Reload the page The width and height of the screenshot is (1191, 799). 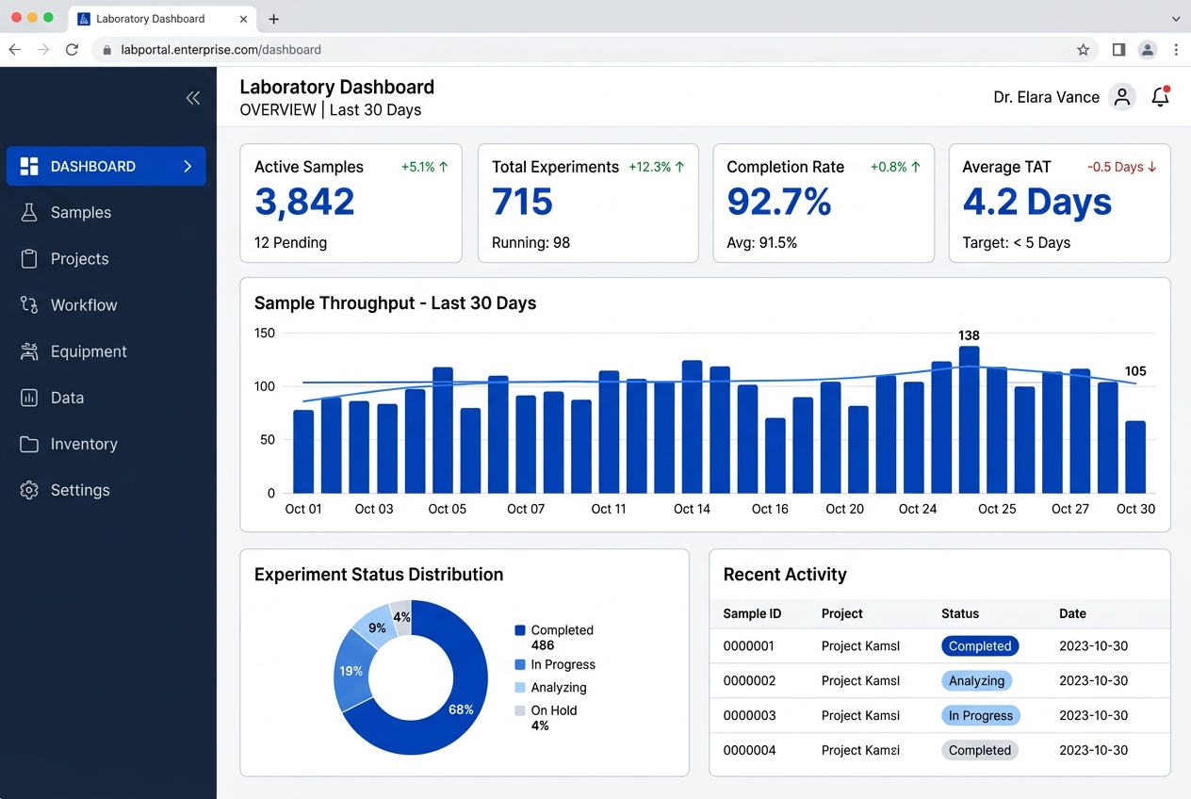(72, 50)
